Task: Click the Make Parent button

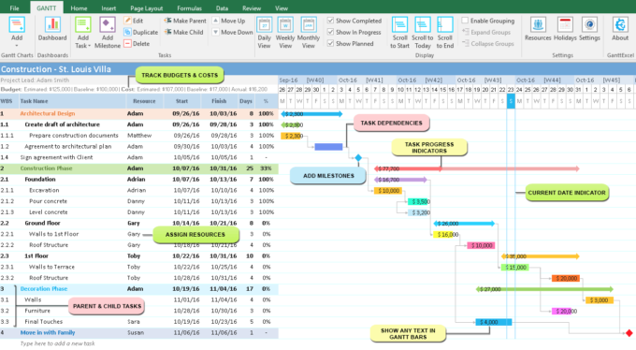Action: click(x=185, y=21)
